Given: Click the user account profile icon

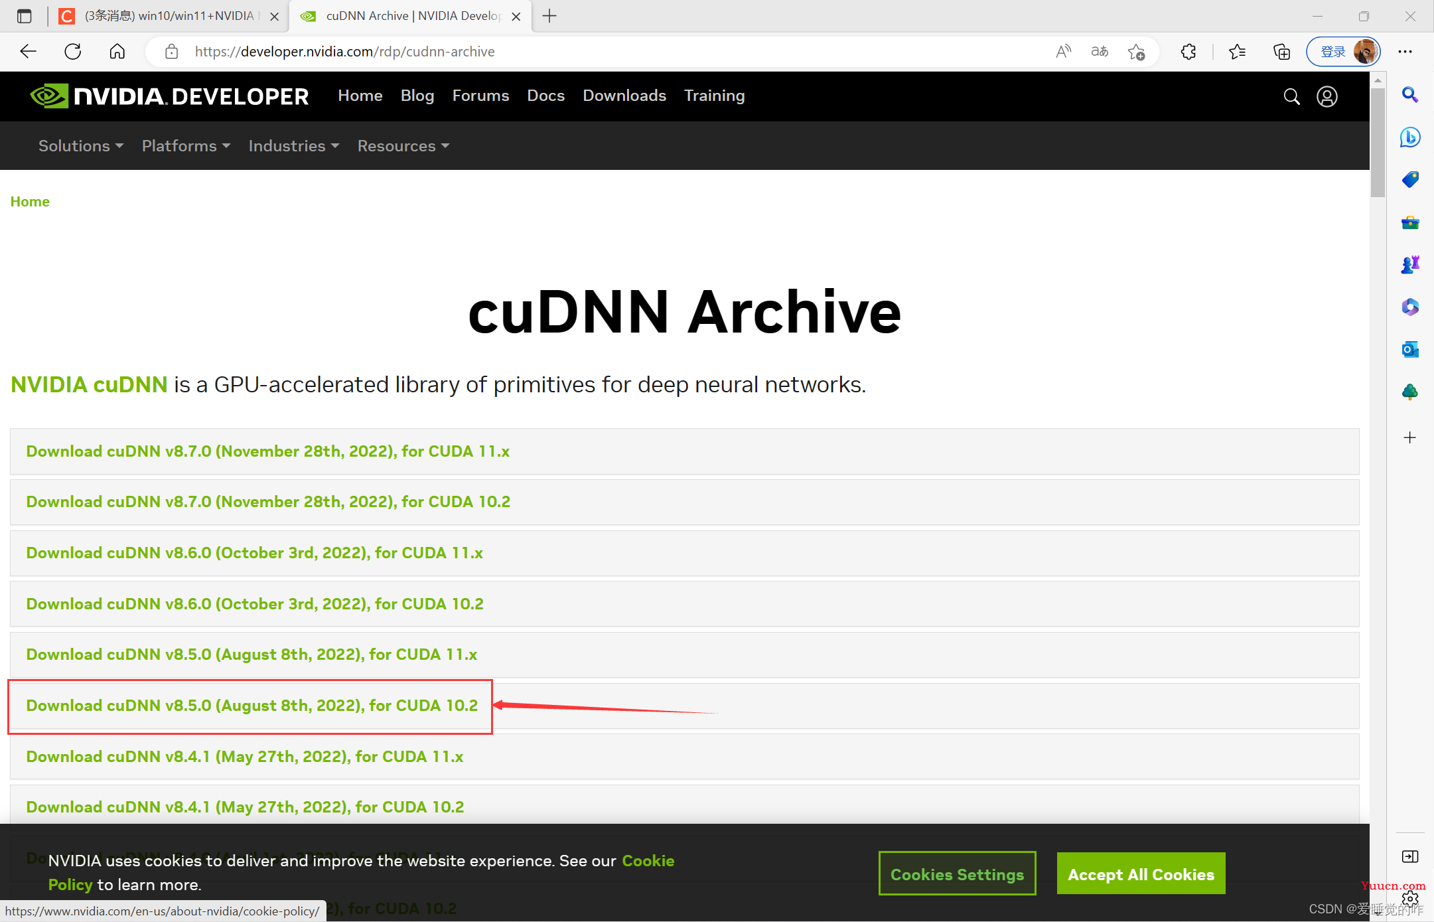Looking at the screenshot, I should (1326, 96).
